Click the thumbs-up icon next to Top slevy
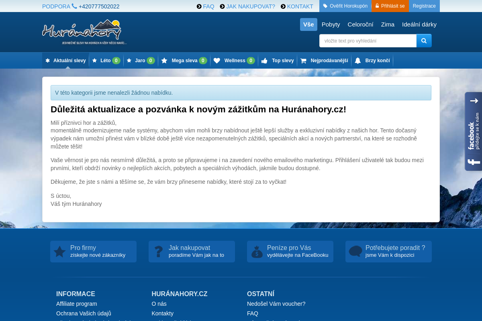Image resolution: width=482 pixels, height=321 pixels. pyautogui.click(x=264, y=60)
